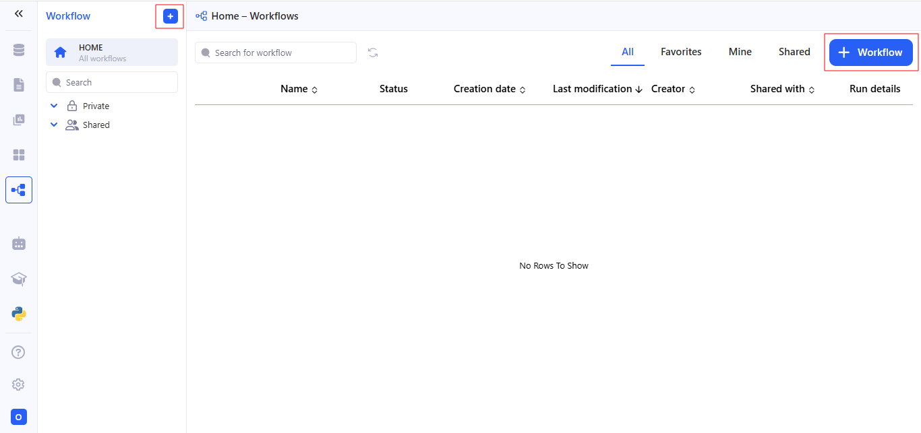Open the Python icon in sidebar

(x=19, y=314)
